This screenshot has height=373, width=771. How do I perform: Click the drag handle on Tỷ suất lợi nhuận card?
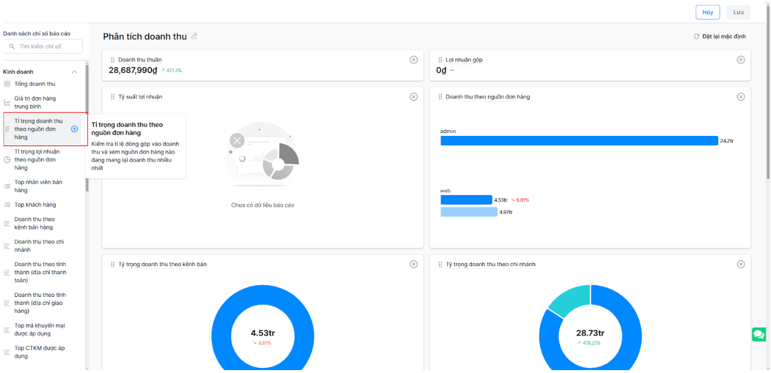113,97
